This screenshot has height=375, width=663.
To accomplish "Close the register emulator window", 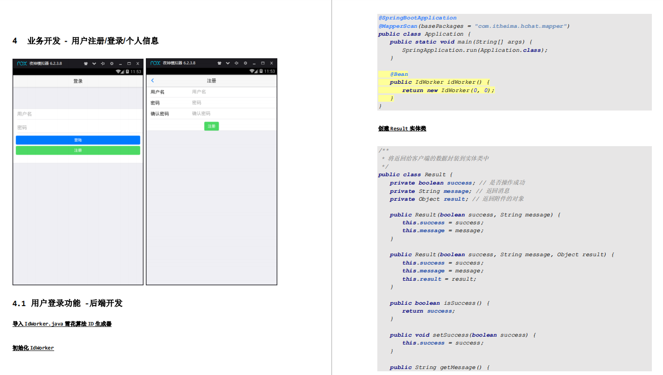I will (271, 63).
